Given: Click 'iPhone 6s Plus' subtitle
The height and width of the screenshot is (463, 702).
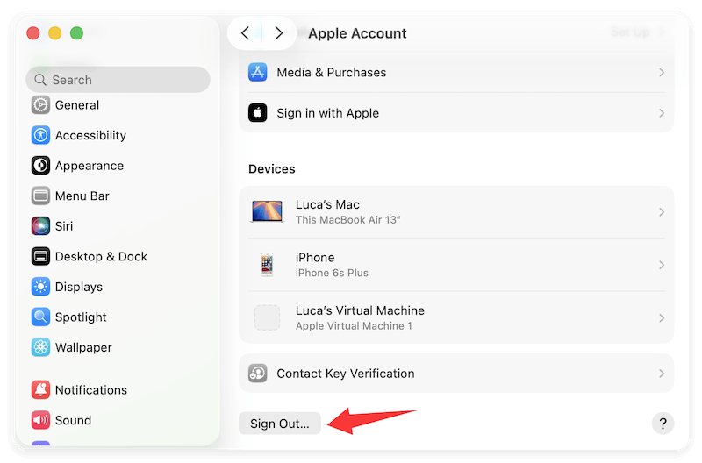Looking at the screenshot, I should click(x=332, y=273).
